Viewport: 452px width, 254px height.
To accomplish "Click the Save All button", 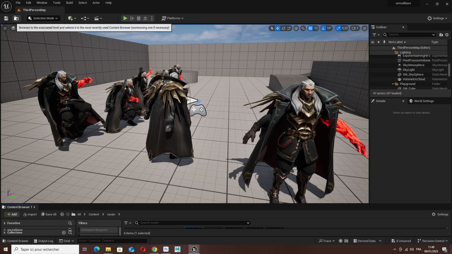I will pos(49,214).
